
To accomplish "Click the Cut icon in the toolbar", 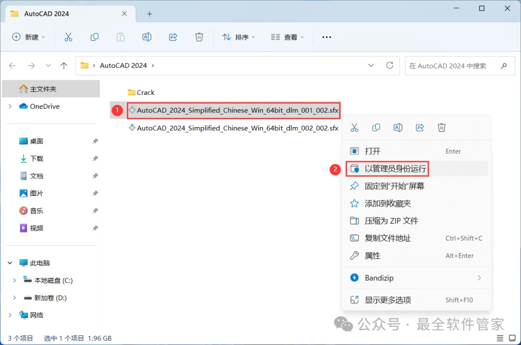I will [x=68, y=37].
